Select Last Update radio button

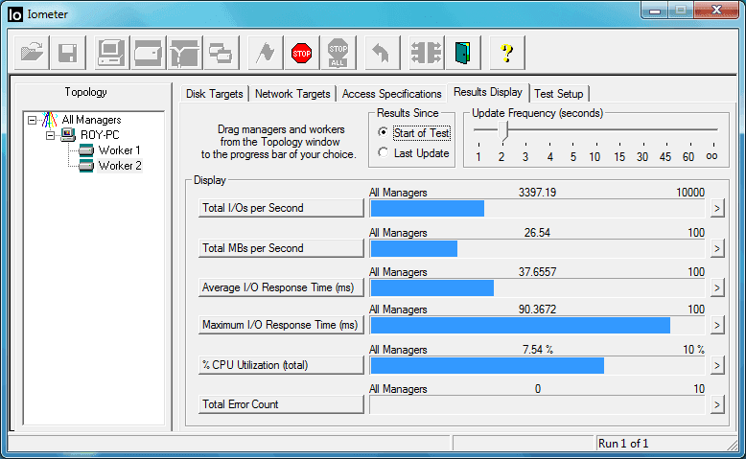tap(383, 152)
